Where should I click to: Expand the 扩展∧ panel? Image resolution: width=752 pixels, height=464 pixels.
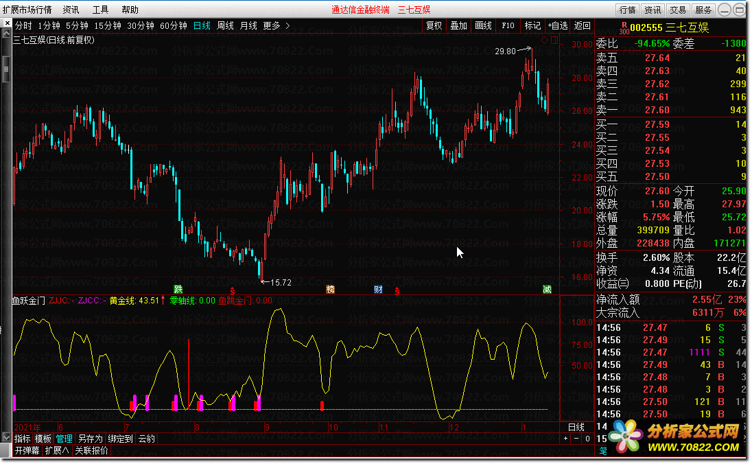(x=56, y=450)
